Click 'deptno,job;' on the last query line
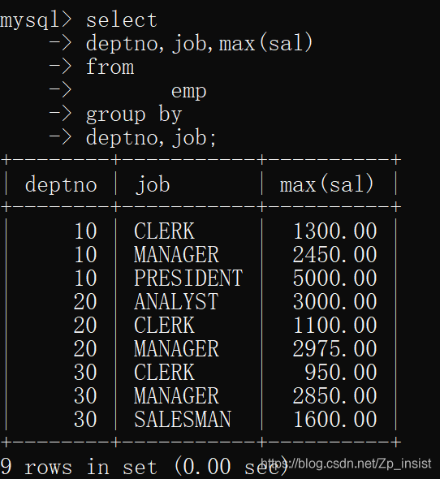This screenshot has width=440, height=479. (151, 137)
